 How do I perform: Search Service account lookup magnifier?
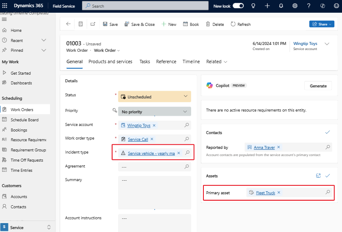pyautogui.click(x=187, y=125)
